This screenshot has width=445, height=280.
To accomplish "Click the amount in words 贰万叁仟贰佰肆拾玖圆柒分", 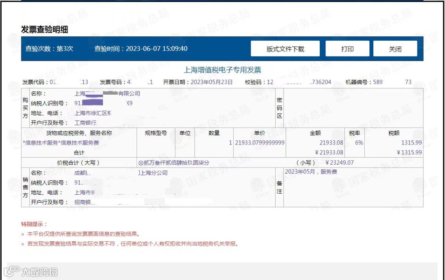I will coord(176,163).
